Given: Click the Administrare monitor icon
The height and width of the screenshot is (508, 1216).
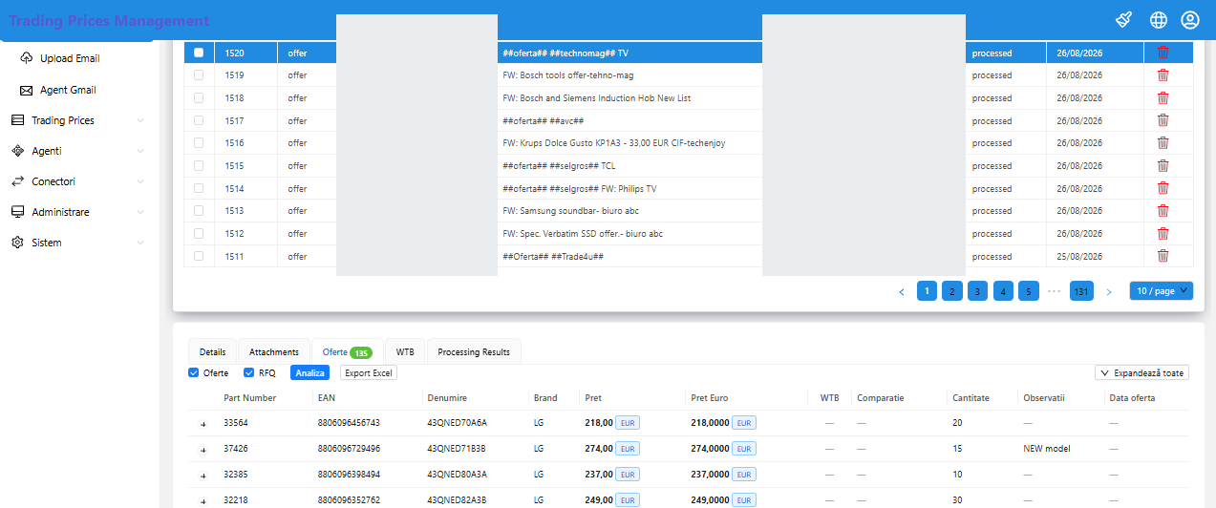Looking at the screenshot, I should (16, 212).
